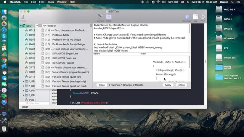
Task: Expand the first \_PR tree folder
Action: pos(24,91)
